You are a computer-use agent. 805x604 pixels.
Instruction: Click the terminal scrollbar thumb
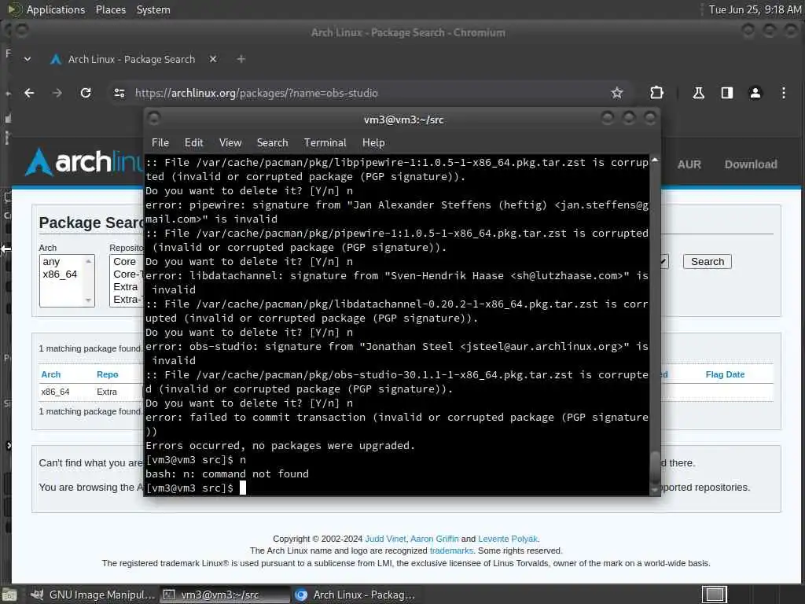point(655,467)
